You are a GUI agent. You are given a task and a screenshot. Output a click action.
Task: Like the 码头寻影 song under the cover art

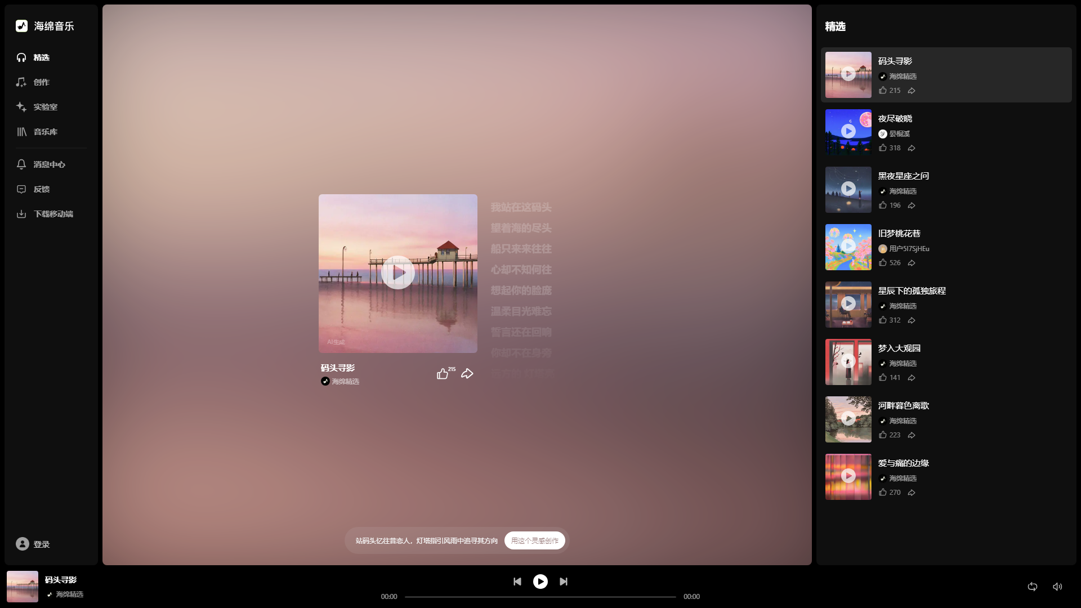pos(443,374)
